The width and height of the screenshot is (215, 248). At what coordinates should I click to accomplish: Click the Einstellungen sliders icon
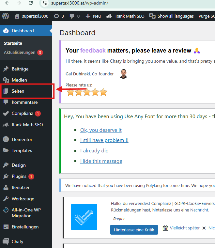point(6,227)
